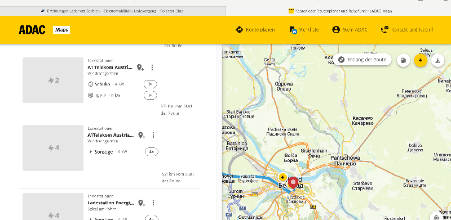Add Ladestation Energi... to Merkliste
This screenshot has height=220, width=451.
tap(142, 203)
